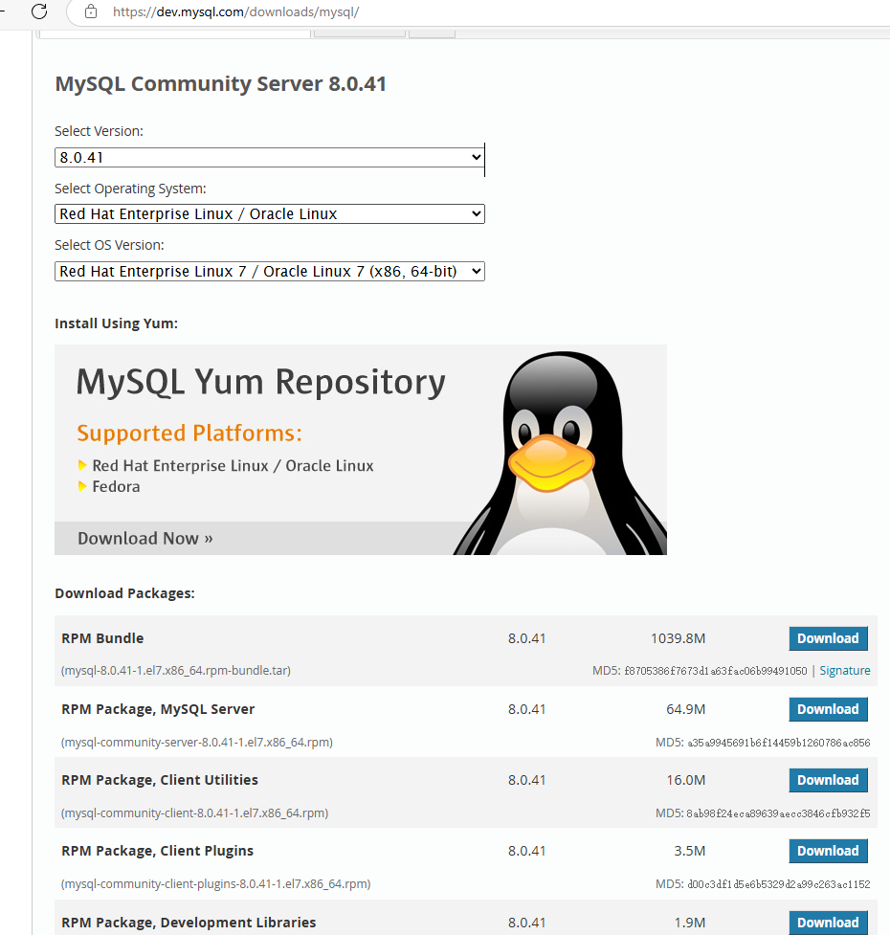Download the Development Libraries RPM package
890x935 pixels.
pyautogui.click(x=828, y=923)
